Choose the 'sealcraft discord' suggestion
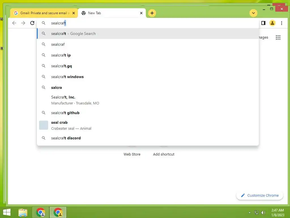Viewport: 290px width, 218px height. pyautogui.click(x=148, y=138)
